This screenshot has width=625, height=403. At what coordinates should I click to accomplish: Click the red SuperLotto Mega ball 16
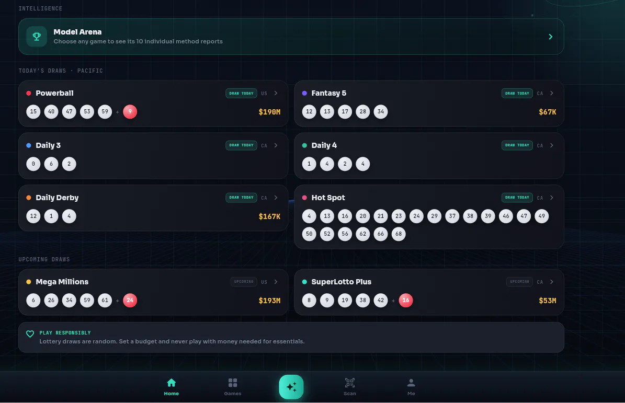406,300
